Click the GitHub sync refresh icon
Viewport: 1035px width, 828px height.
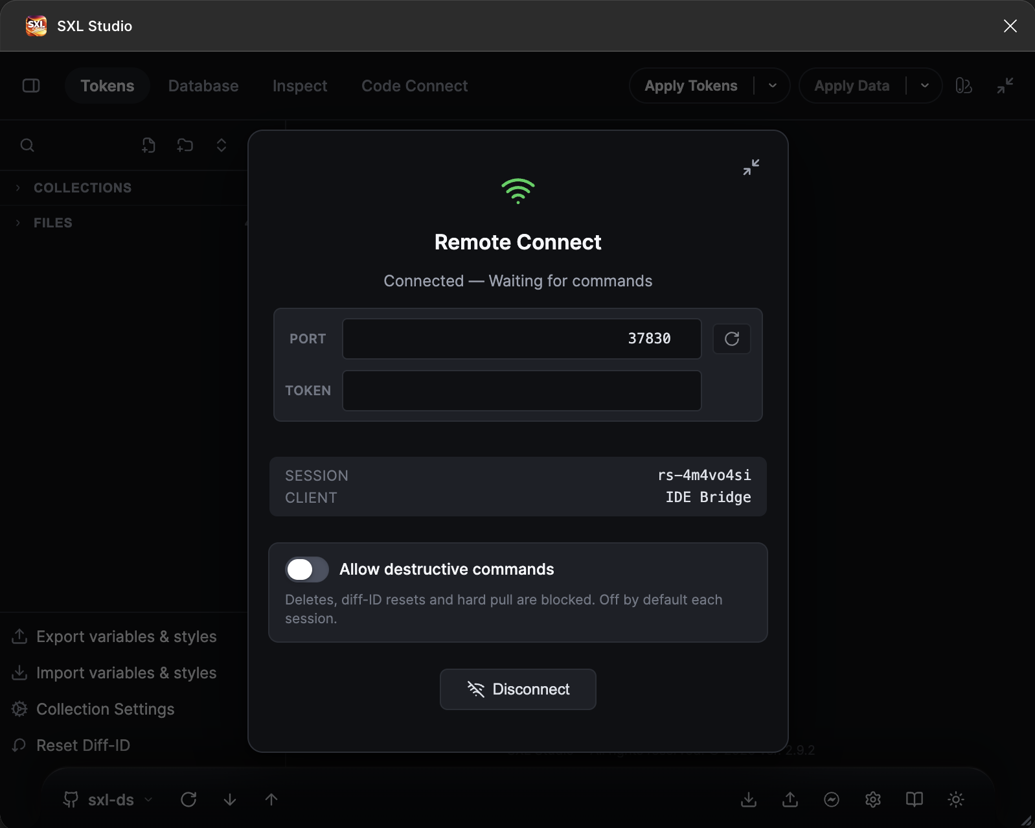pyautogui.click(x=188, y=799)
